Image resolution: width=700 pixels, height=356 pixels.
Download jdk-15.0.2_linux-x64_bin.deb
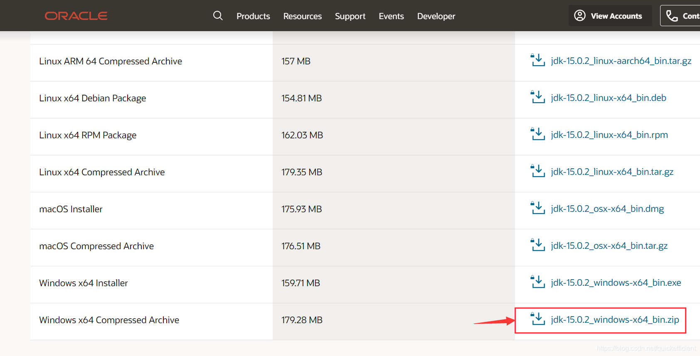(x=609, y=98)
